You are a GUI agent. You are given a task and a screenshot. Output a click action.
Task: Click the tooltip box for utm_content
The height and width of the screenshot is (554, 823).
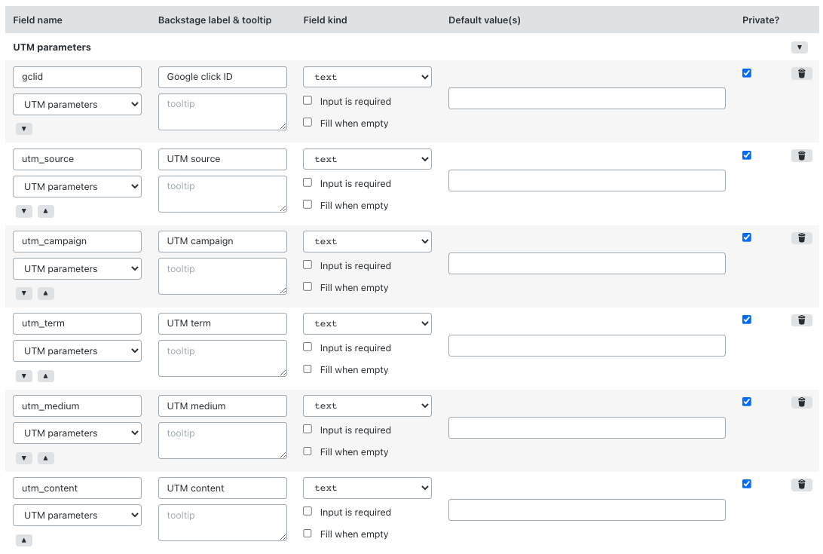tap(222, 522)
